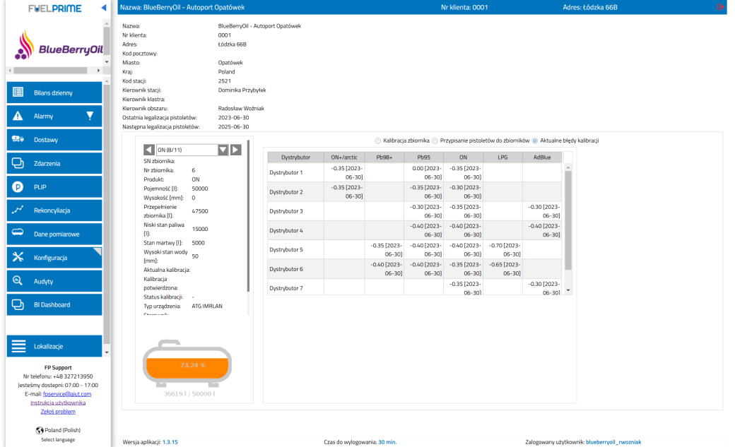Click the Dostawy truck icon
The image size is (735, 447).
pyautogui.click(x=18, y=139)
